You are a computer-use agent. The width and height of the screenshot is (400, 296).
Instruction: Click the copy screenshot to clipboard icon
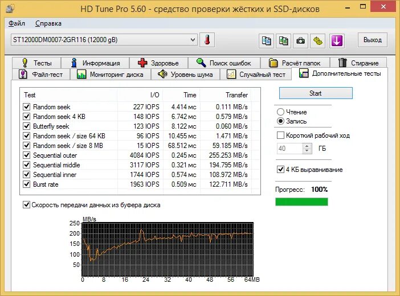pos(283,40)
